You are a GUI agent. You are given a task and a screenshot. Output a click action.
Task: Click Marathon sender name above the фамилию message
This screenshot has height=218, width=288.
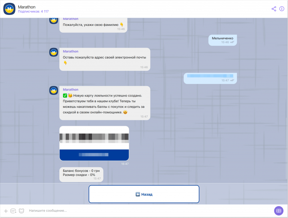tap(71, 19)
